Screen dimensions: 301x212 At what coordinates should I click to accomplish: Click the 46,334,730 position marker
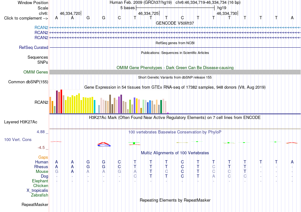click(x=227, y=13)
